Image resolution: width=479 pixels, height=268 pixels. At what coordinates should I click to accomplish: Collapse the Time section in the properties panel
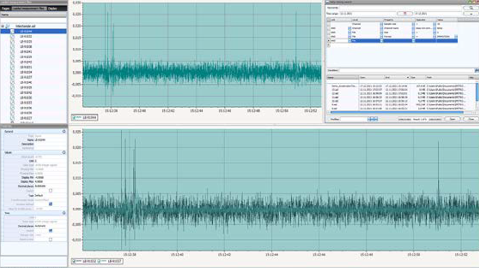point(64,213)
